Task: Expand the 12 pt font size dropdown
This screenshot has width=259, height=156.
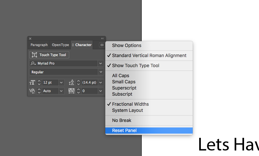Action: tap(61, 82)
